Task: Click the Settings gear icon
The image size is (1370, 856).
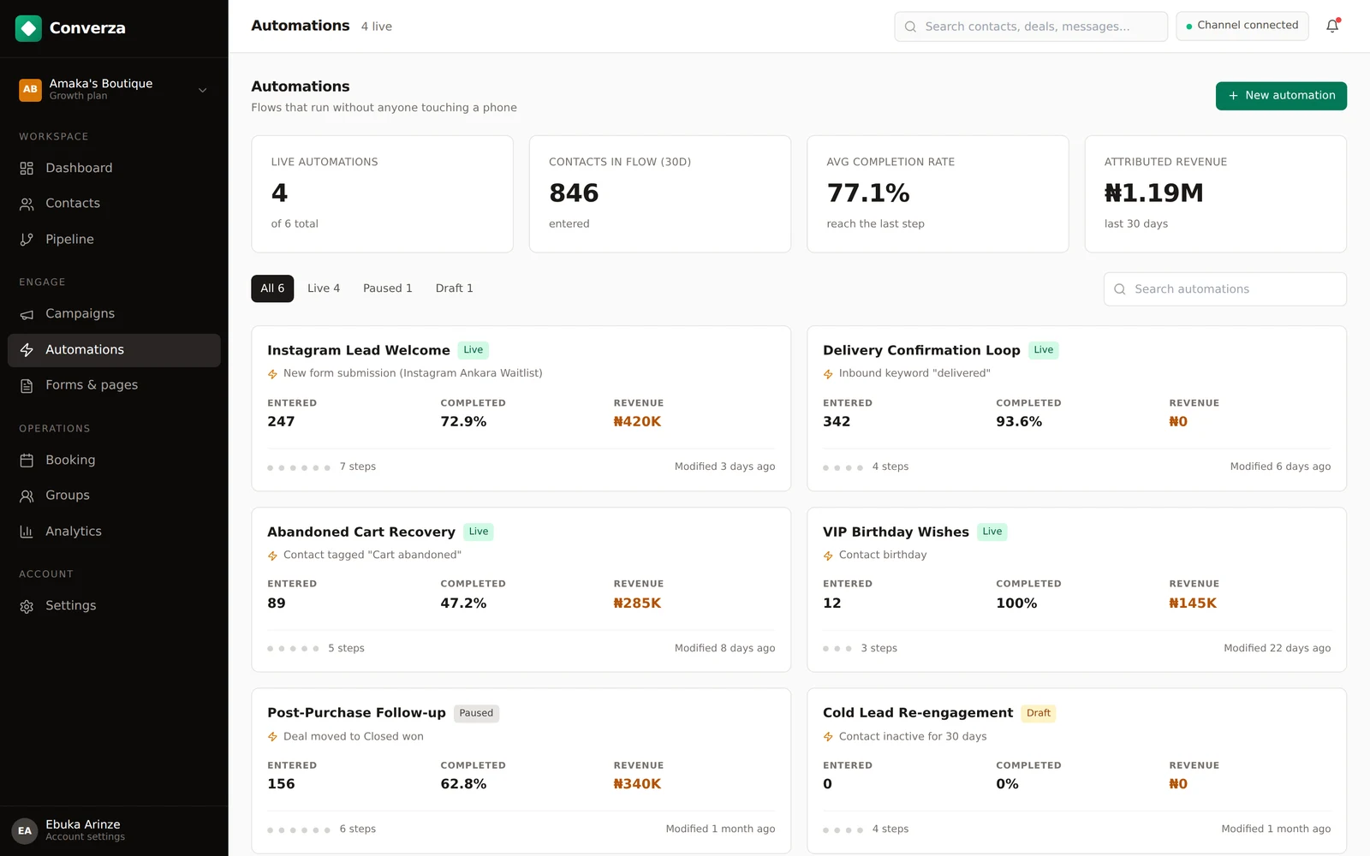Action: 27,606
